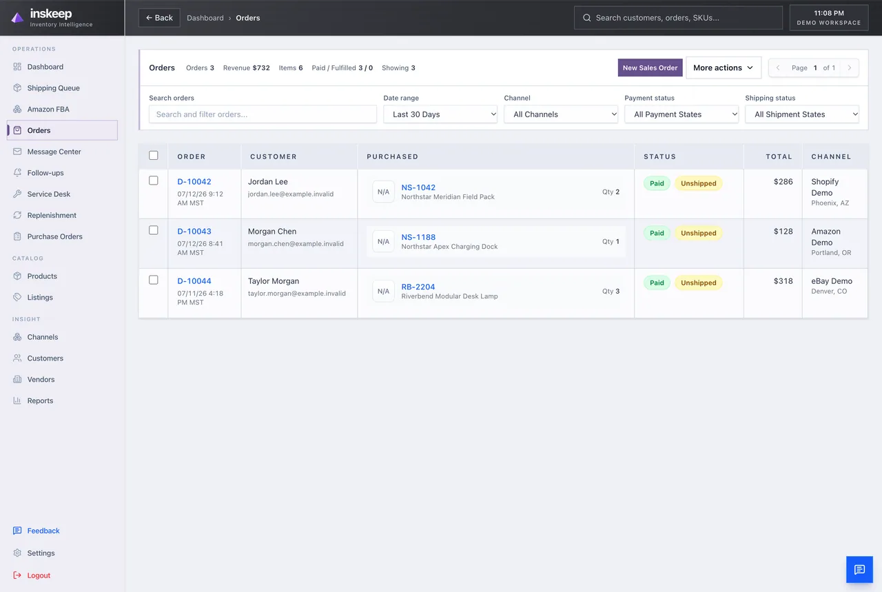Click the magnifier icon in global search
Viewport: 882px width, 592px height.
click(587, 18)
